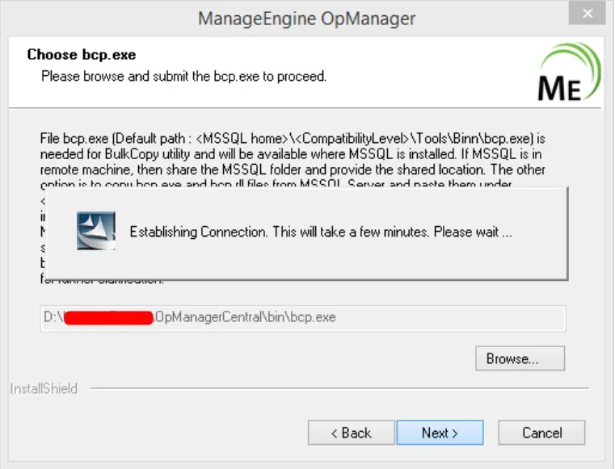Click the 'Please browse and submit' instruction line
615x469 pixels.
(184, 76)
